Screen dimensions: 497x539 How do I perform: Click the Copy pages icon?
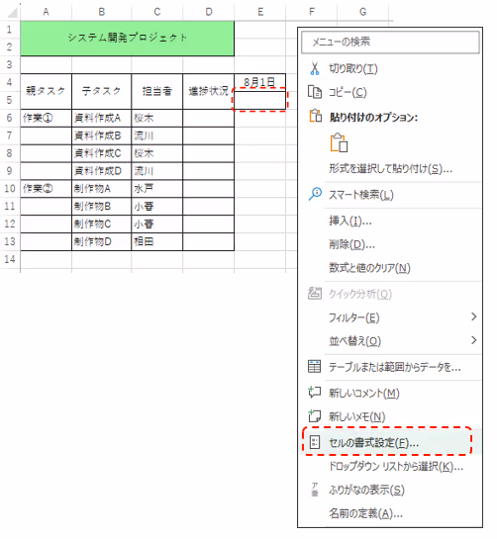[314, 92]
